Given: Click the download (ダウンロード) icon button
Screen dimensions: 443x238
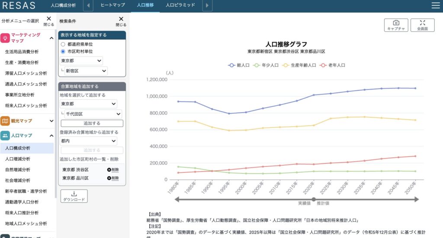Looking at the screenshot, I should tap(74, 196).
